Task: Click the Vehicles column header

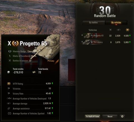Action: 93,30
